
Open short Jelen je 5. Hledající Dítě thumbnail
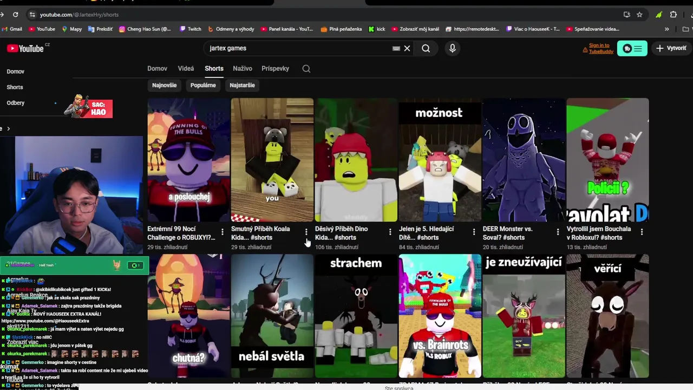coord(440,160)
